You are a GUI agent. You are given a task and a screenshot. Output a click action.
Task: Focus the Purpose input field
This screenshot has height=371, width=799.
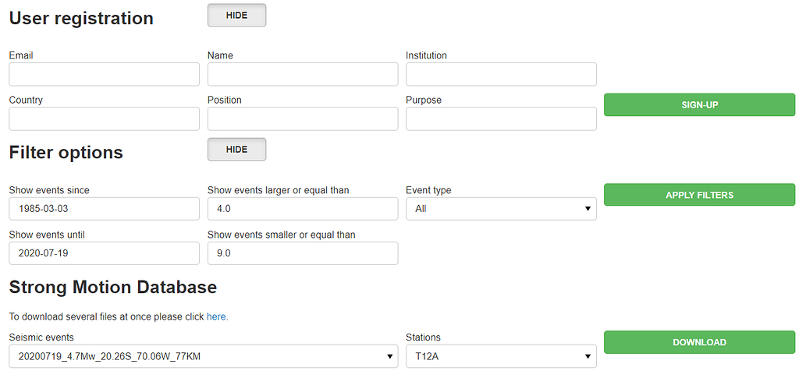(x=501, y=118)
